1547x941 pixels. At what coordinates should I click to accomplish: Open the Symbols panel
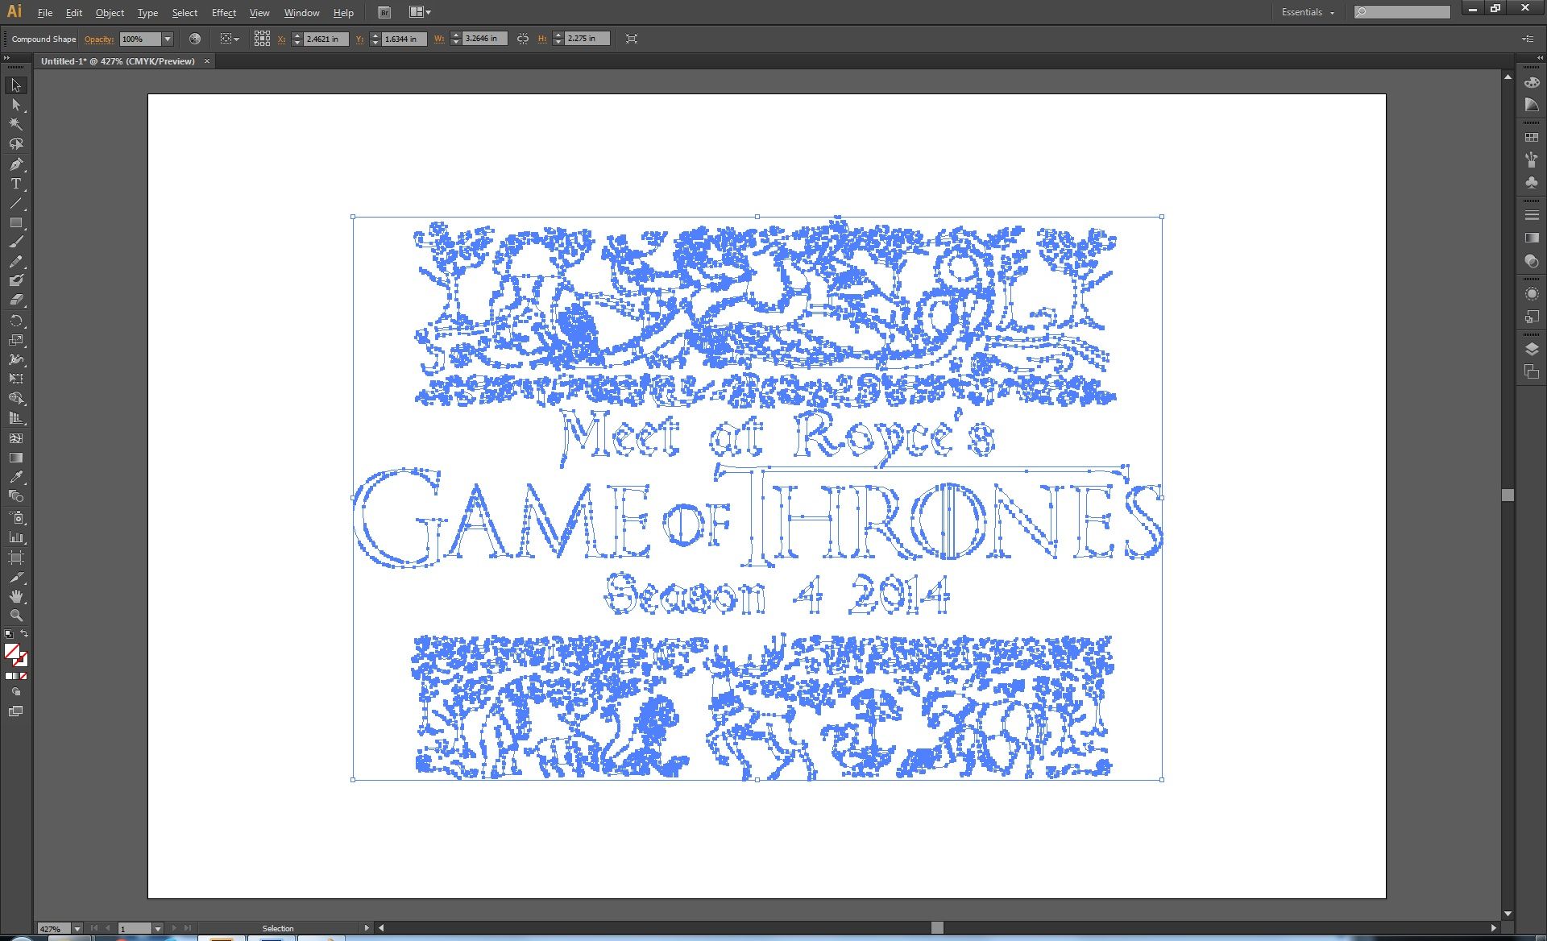pos(1532,183)
